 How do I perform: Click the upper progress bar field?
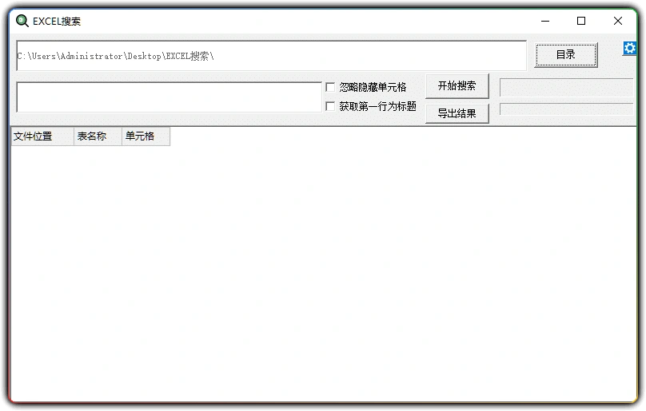567,87
